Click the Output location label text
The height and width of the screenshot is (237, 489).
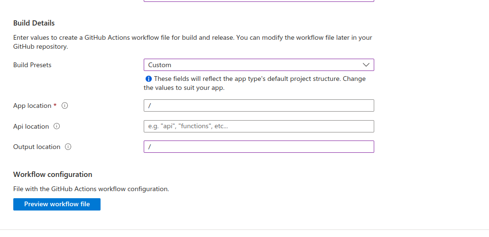click(x=37, y=147)
